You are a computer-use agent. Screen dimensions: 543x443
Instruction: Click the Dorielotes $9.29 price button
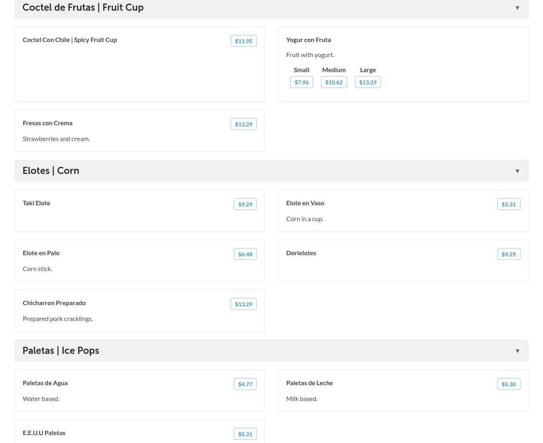tap(509, 254)
